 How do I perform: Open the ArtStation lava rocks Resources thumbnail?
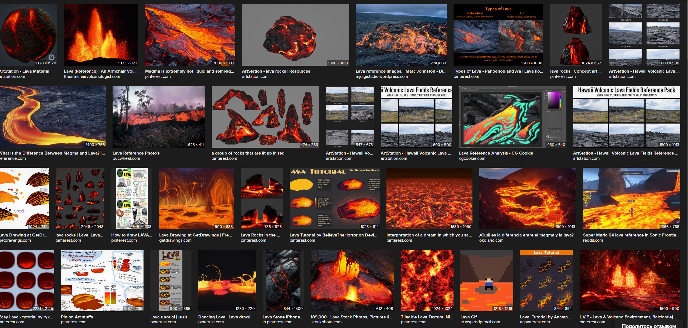point(295,35)
